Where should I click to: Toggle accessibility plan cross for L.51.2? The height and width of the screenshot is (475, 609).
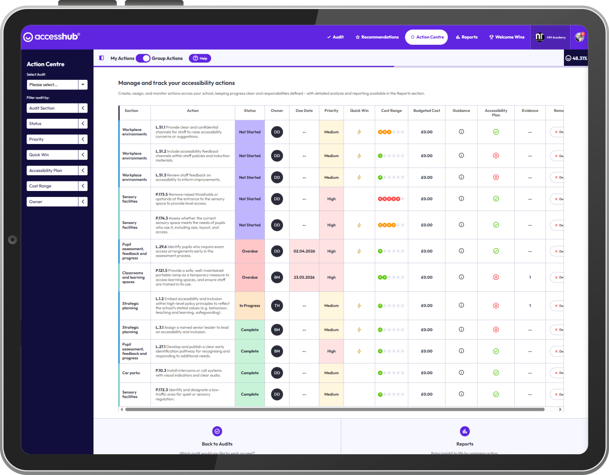pos(496,156)
